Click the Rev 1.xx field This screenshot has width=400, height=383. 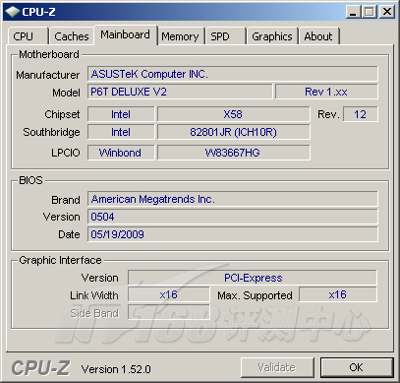click(x=326, y=92)
